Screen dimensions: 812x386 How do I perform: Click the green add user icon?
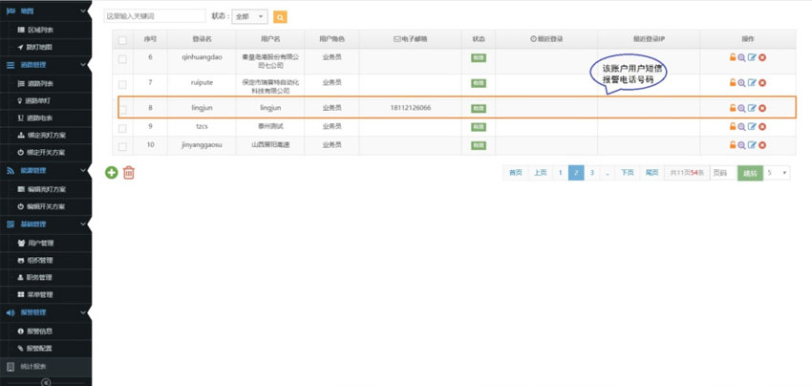pyautogui.click(x=112, y=172)
